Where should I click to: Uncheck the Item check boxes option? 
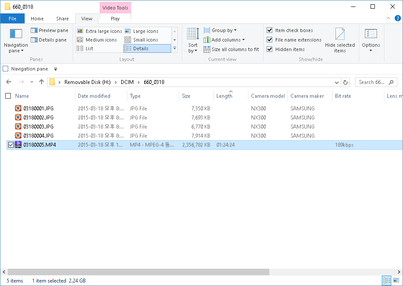pyautogui.click(x=270, y=30)
